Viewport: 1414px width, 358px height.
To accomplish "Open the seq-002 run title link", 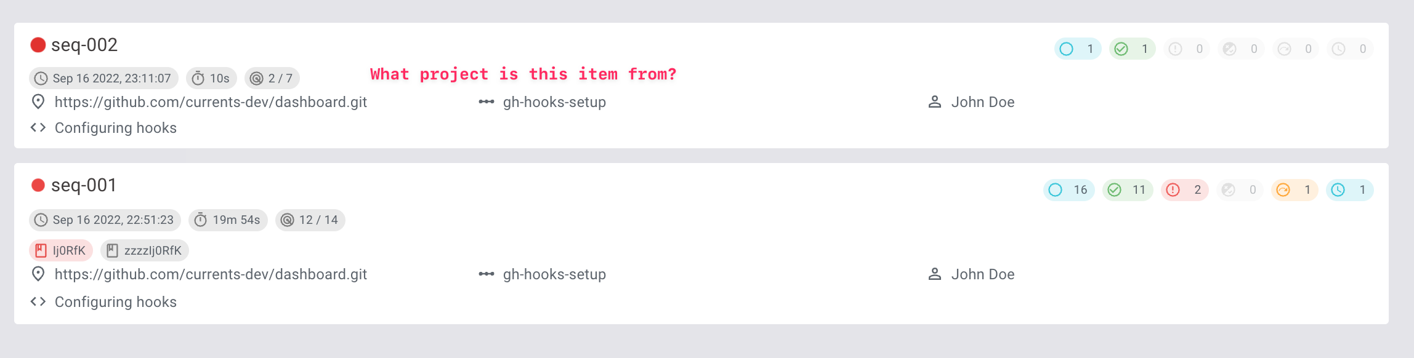I will [x=84, y=44].
